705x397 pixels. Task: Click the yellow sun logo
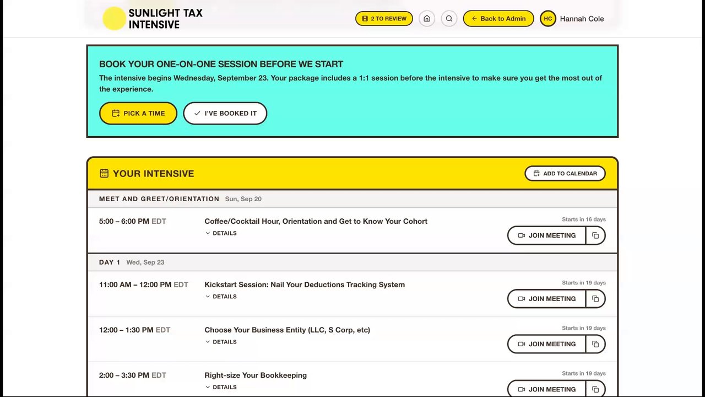click(x=114, y=19)
